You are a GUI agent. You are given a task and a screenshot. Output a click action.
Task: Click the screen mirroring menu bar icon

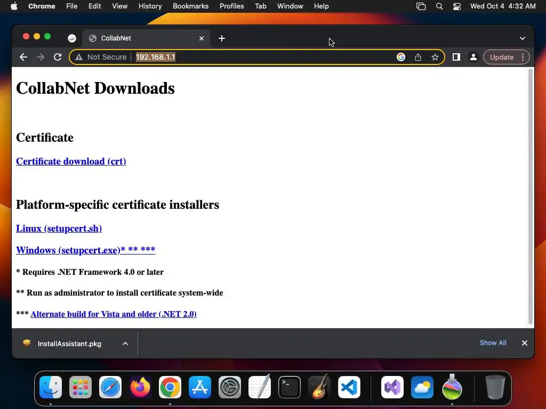point(421,6)
